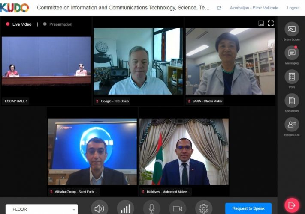Open the settings gear menu
The image size is (305, 214).
(x=204, y=208)
